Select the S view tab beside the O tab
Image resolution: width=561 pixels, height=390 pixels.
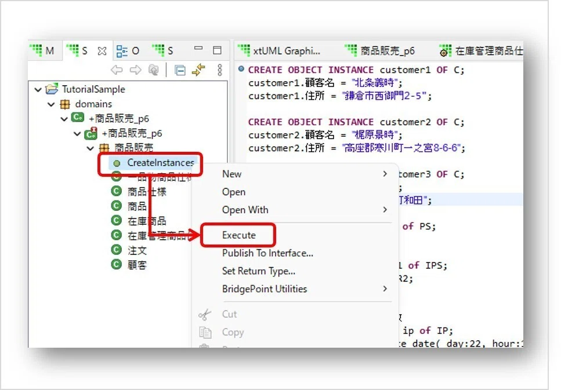pos(163,51)
